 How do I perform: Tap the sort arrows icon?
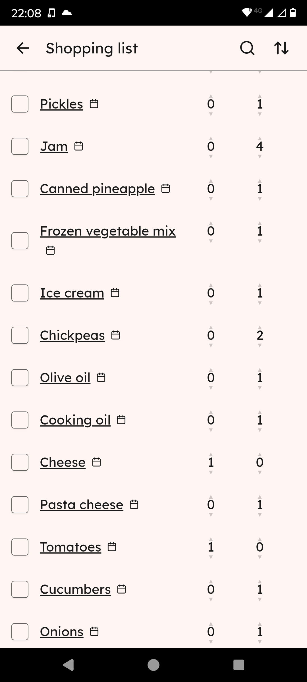(281, 48)
